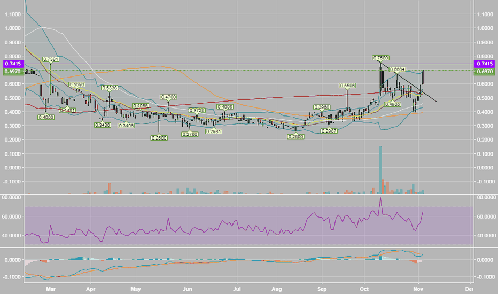Select the 0.4905 price label

click(393, 104)
